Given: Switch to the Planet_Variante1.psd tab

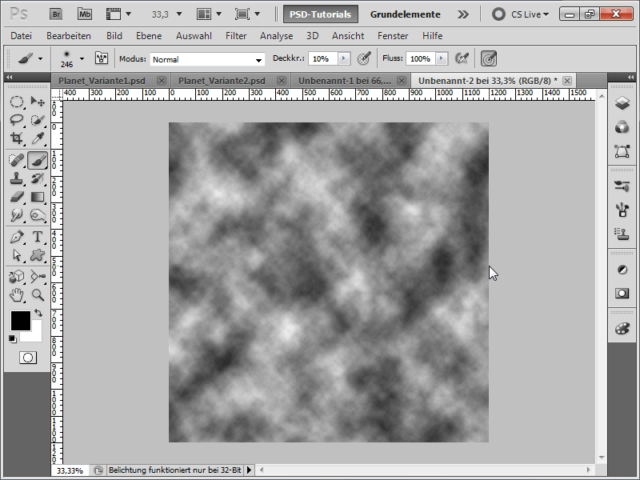Looking at the screenshot, I should click(102, 81).
